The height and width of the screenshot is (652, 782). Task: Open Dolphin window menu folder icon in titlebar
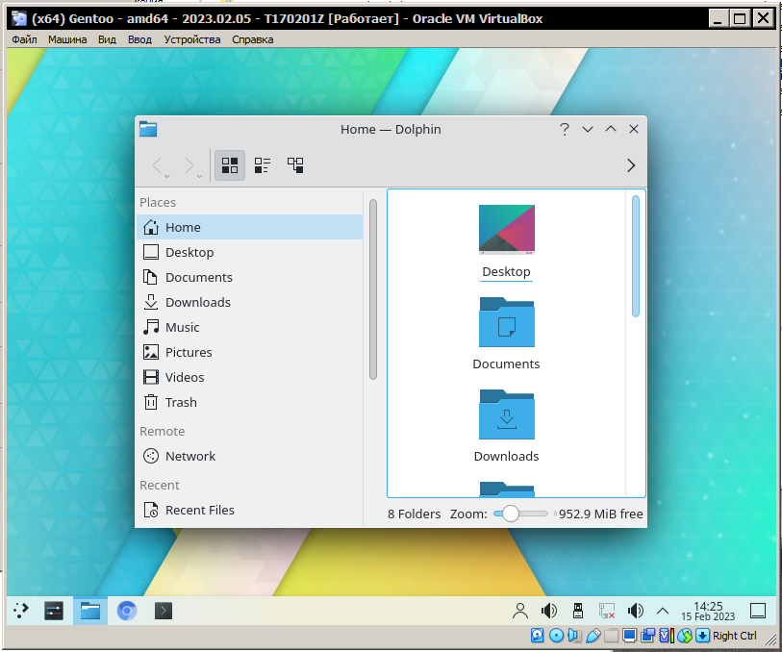[x=148, y=129]
